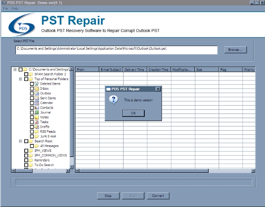
Task: Click the Browse... button
Action: point(235,50)
